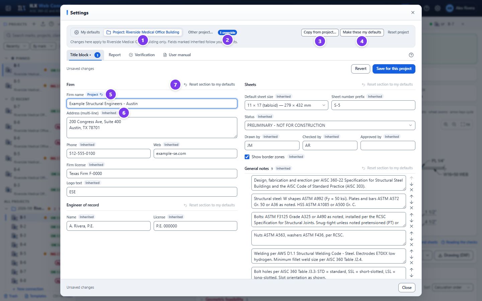This screenshot has height=301, width=482.
Task: Go to the User manual tab
Action: pyautogui.click(x=177, y=55)
